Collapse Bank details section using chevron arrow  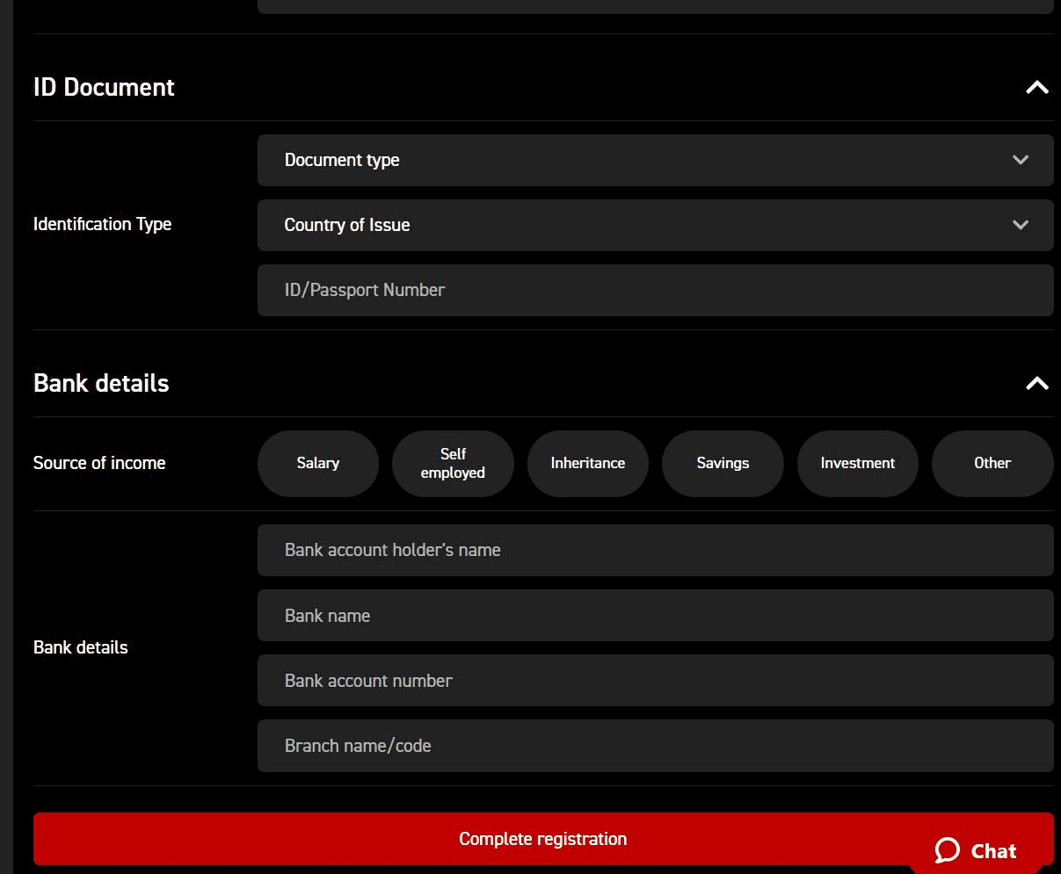[1036, 383]
